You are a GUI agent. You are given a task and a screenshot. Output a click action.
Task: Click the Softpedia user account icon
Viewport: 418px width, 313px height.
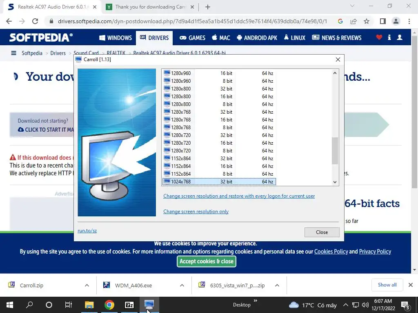tap(400, 37)
